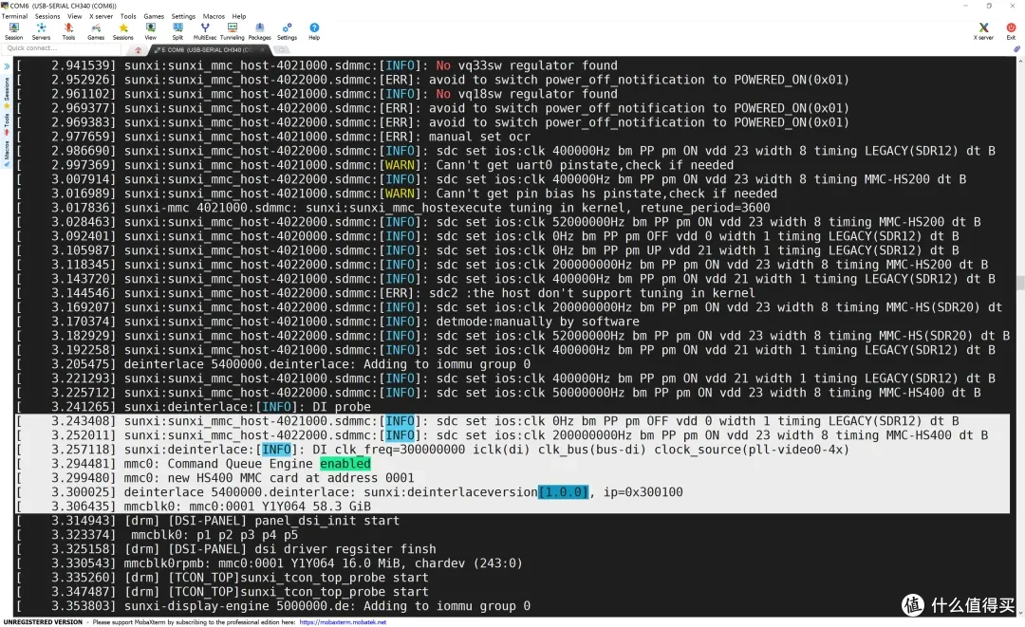
Task: Open the Settings menu in menu bar
Action: (x=183, y=16)
